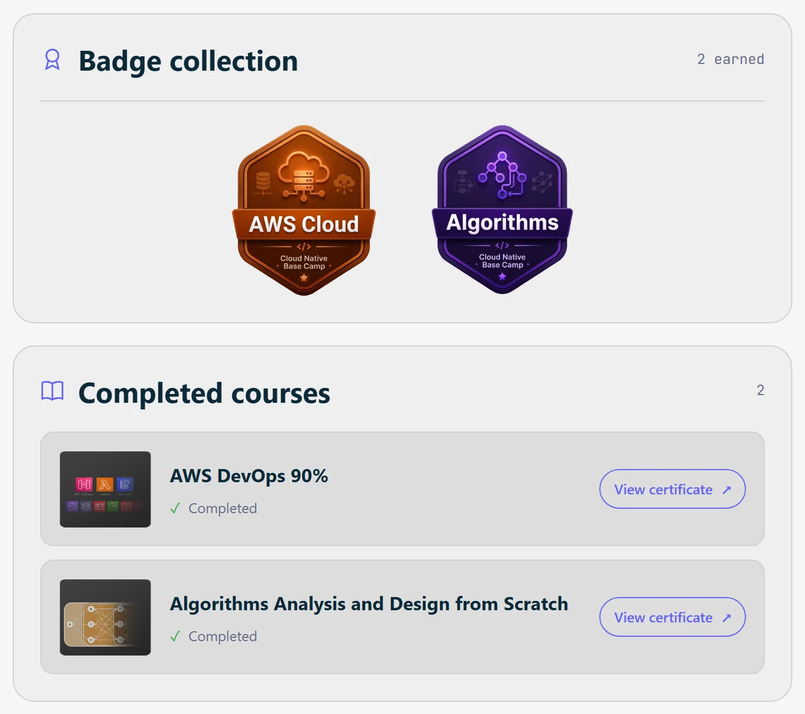Click Completed status under AWS DevOps 90%

tap(223, 508)
